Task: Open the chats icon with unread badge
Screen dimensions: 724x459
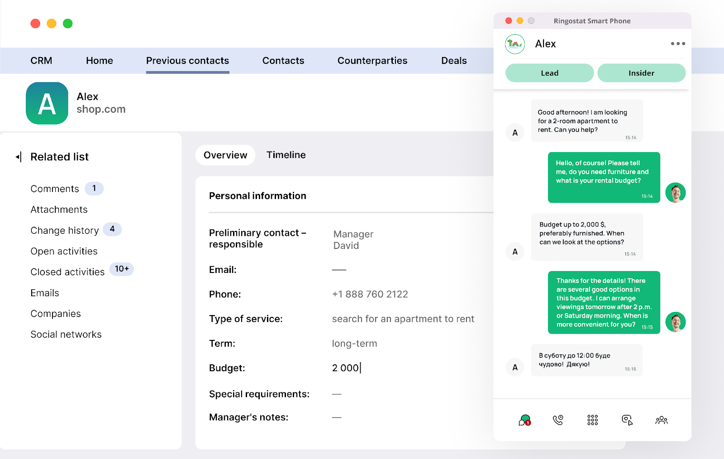Action: pos(524,420)
